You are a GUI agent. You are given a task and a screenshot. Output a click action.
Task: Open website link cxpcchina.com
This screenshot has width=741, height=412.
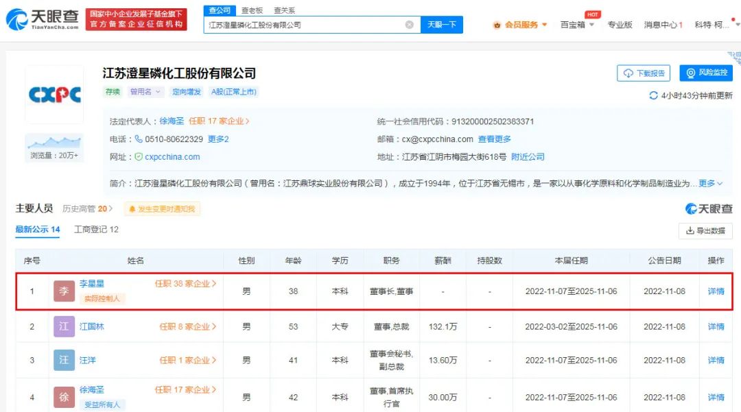[x=172, y=157]
